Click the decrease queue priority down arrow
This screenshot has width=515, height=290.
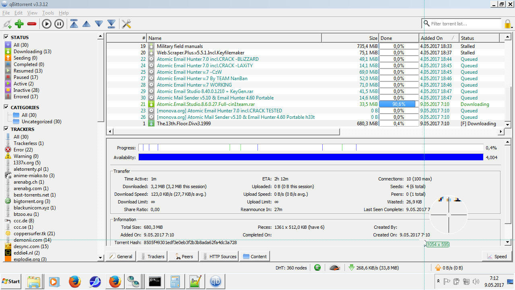[99, 24]
